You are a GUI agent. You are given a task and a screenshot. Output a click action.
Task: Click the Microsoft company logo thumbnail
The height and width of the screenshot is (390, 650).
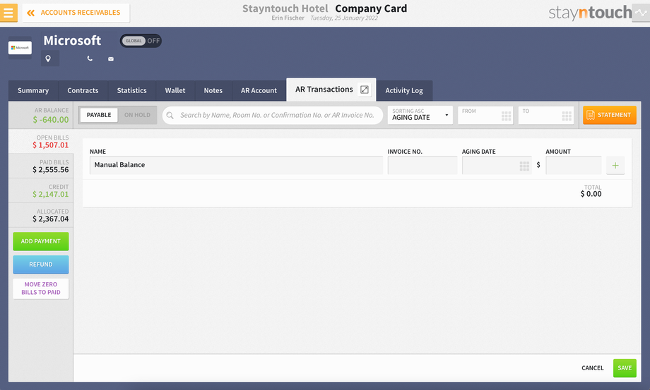tap(20, 47)
